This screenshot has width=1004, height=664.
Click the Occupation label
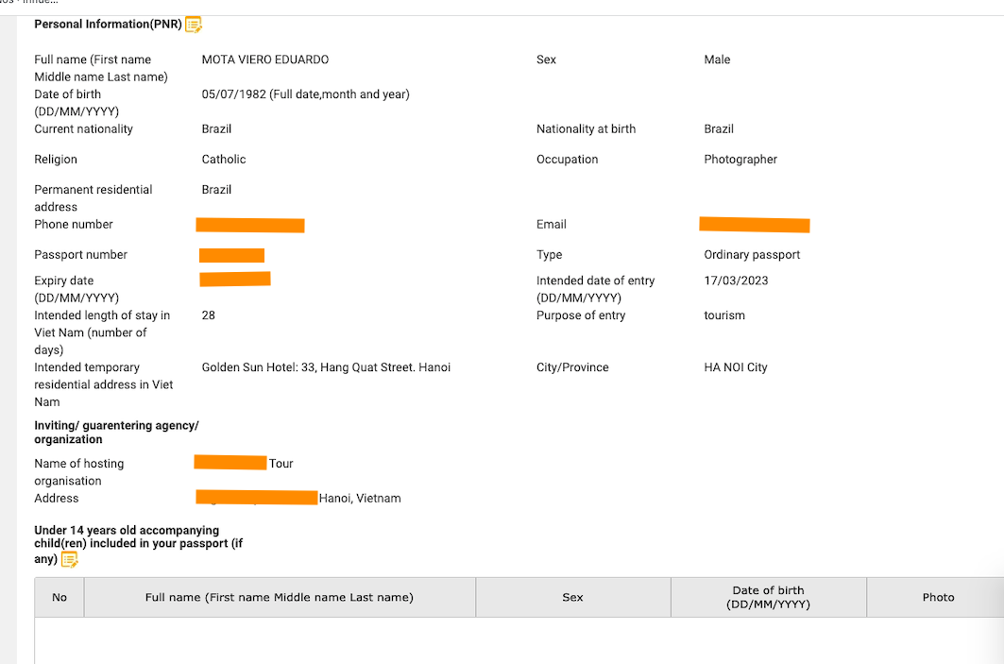568,160
